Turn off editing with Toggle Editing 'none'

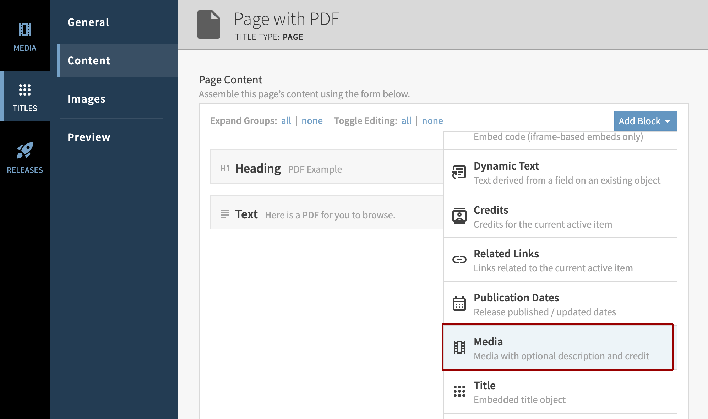click(x=432, y=121)
